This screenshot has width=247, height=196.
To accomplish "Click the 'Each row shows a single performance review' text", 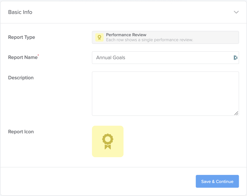I will pos(149,40).
